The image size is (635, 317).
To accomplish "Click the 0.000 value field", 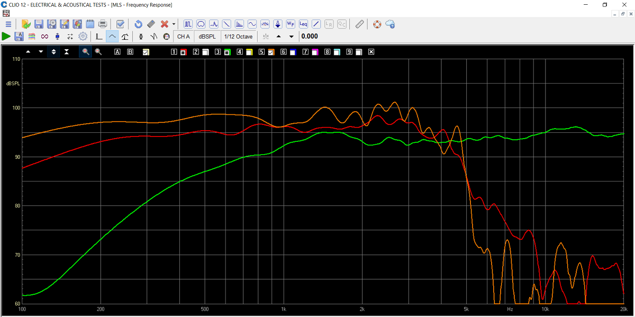I will 310,37.
